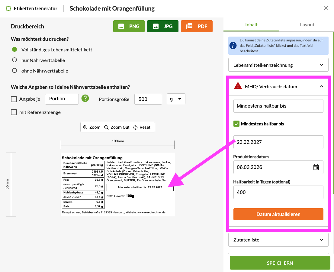The height and width of the screenshot is (272, 334).
Task: Click the Etiketten Generator logo icon
Action: click(x=8, y=8)
